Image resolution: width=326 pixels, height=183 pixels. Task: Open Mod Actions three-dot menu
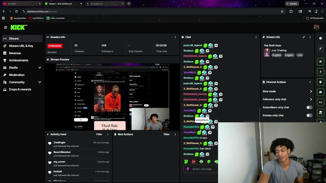click(x=175, y=134)
